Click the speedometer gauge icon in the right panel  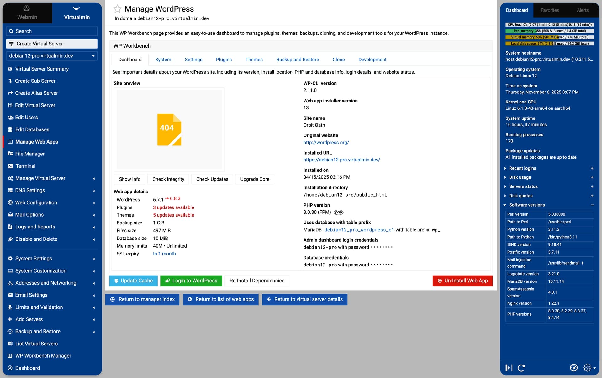tap(573, 368)
